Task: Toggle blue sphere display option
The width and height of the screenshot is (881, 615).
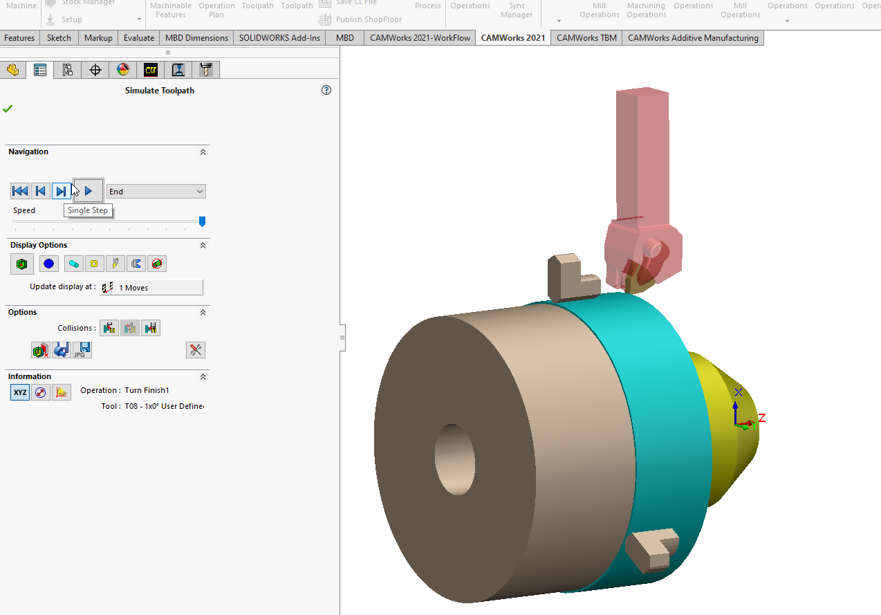Action: pyautogui.click(x=48, y=264)
